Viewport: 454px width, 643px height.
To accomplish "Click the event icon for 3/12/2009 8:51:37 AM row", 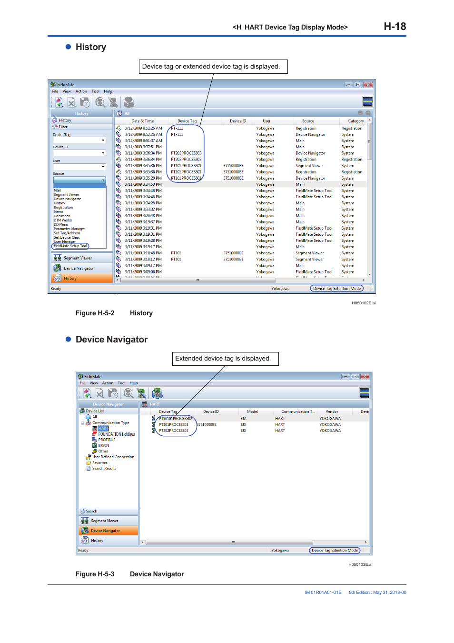I will coord(118,141).
